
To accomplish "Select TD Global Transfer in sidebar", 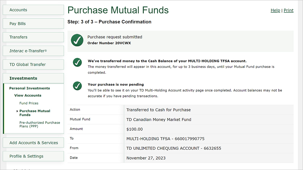I will coord(33,64).
